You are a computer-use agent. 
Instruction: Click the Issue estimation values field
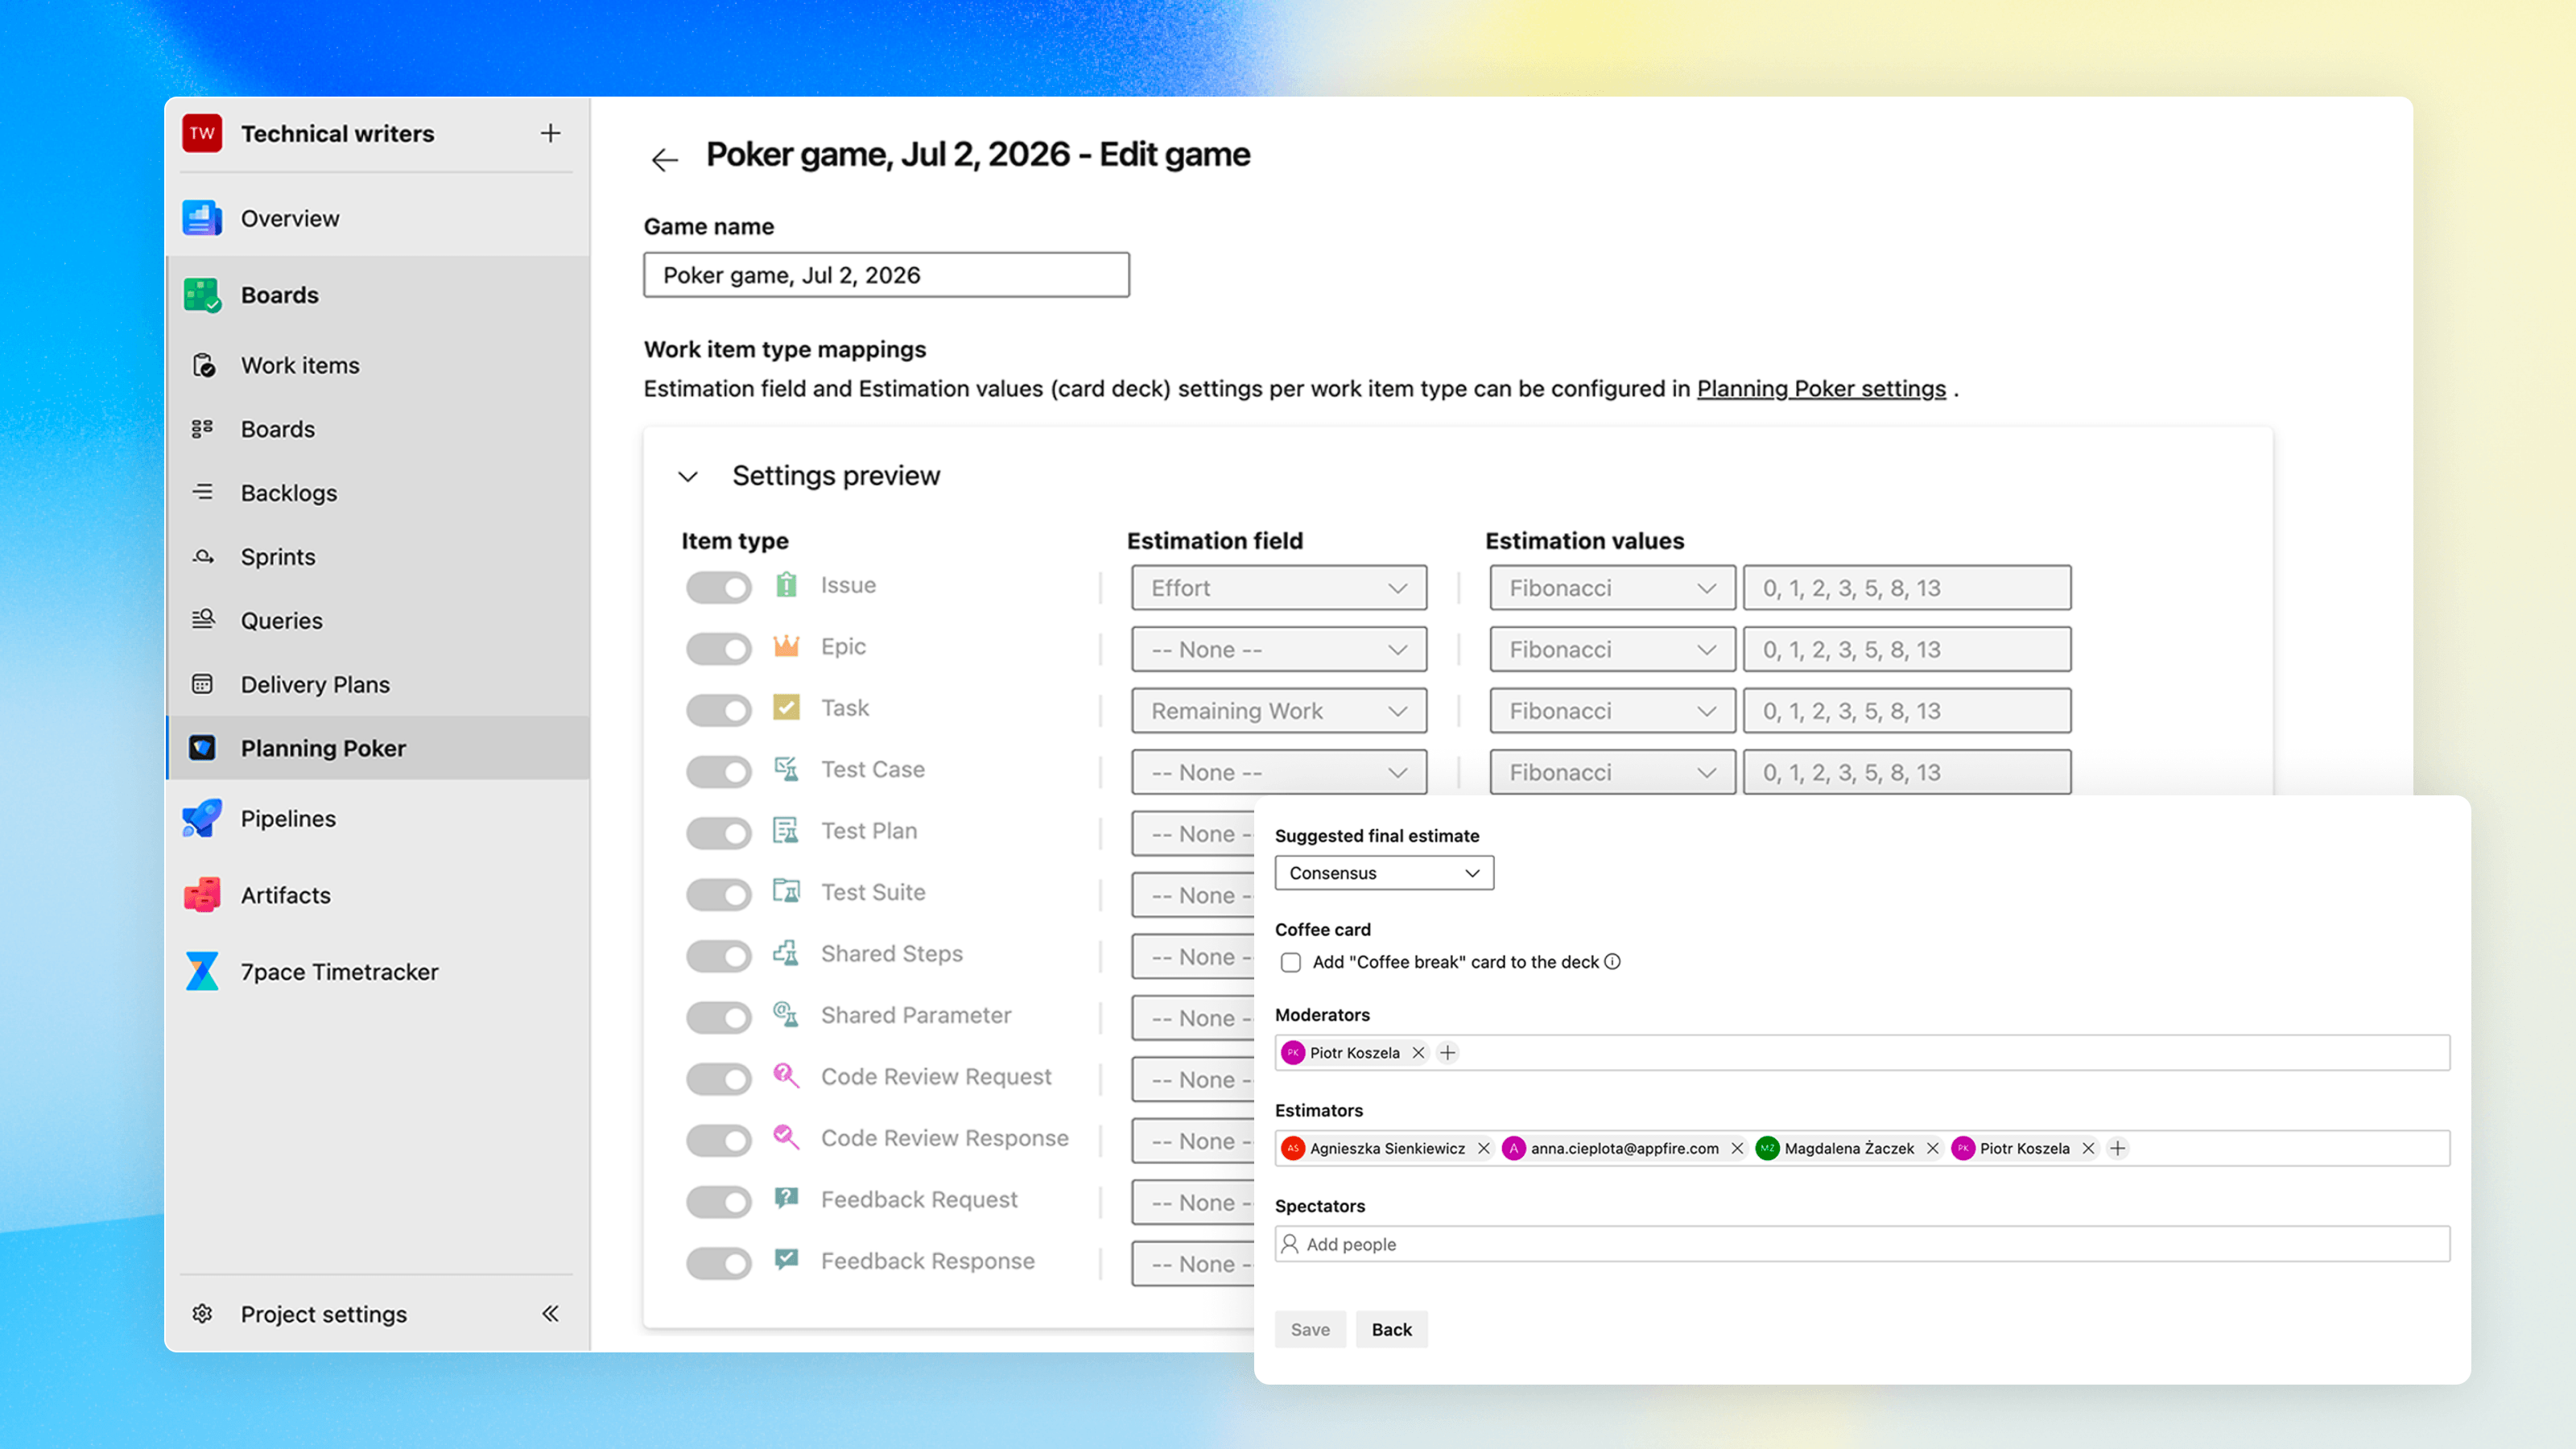(x=1907, y=588)
